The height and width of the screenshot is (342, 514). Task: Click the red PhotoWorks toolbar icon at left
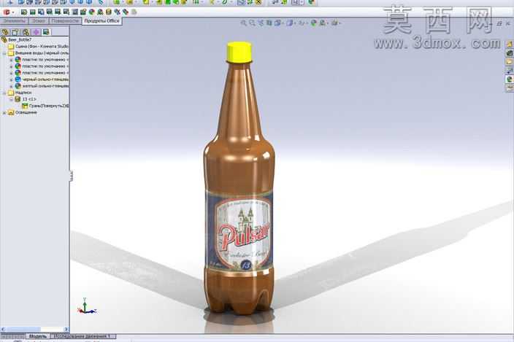tap(7, 12)
